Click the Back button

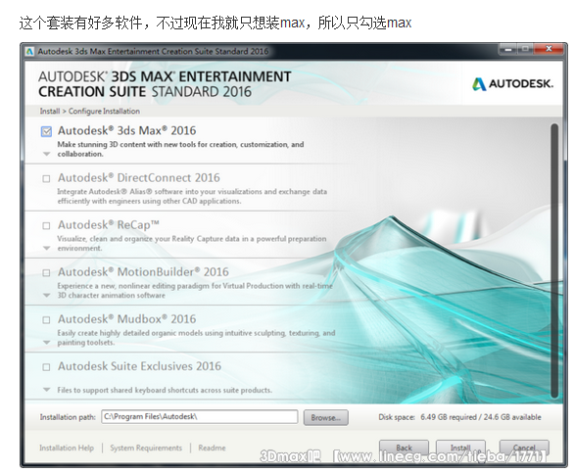[x=404, y=448]
